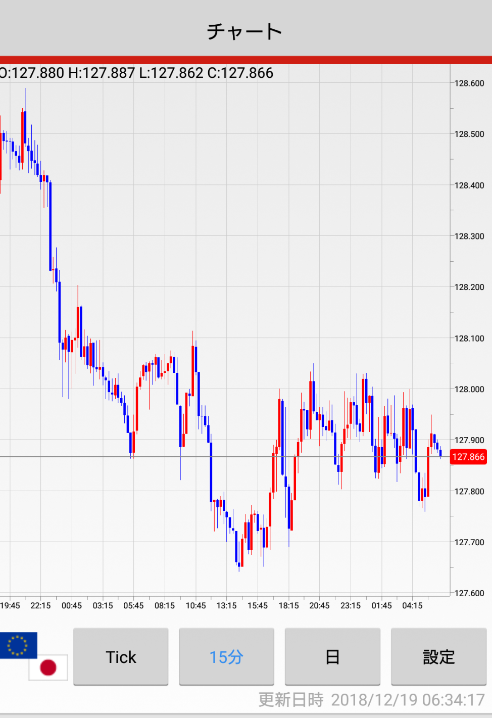The height and width of the screenshot is (718, 492).
Task: Click the 127.600 price axis label
Action: [x=469, y=593]
